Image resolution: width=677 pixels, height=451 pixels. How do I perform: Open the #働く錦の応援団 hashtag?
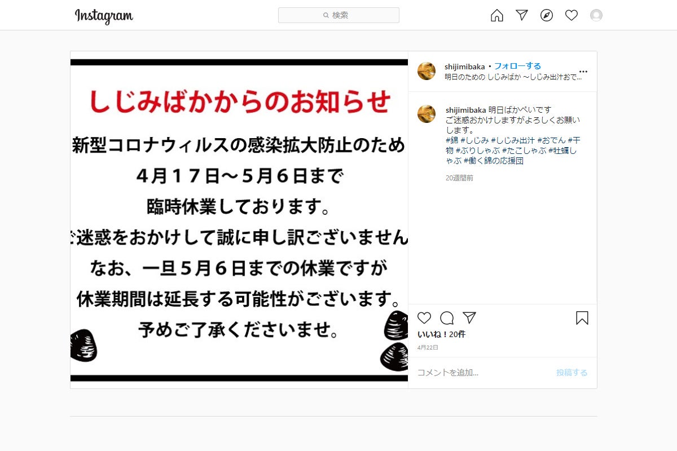click(x=494, y=161)
